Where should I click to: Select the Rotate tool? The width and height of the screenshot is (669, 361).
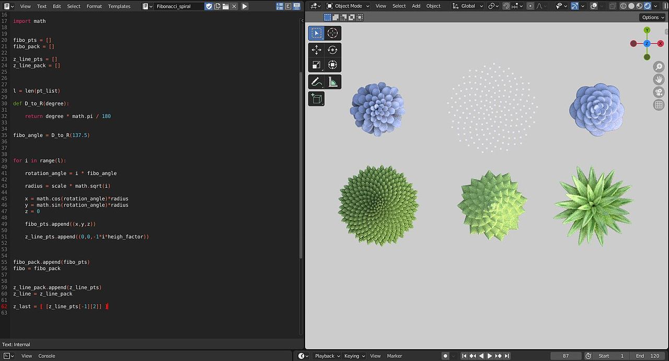pos(333,50)
